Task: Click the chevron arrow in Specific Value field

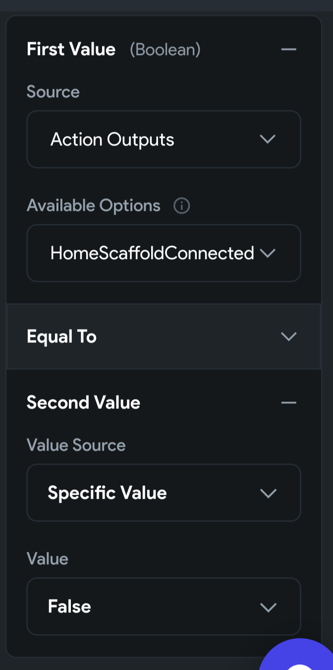Action: (268, 493)
